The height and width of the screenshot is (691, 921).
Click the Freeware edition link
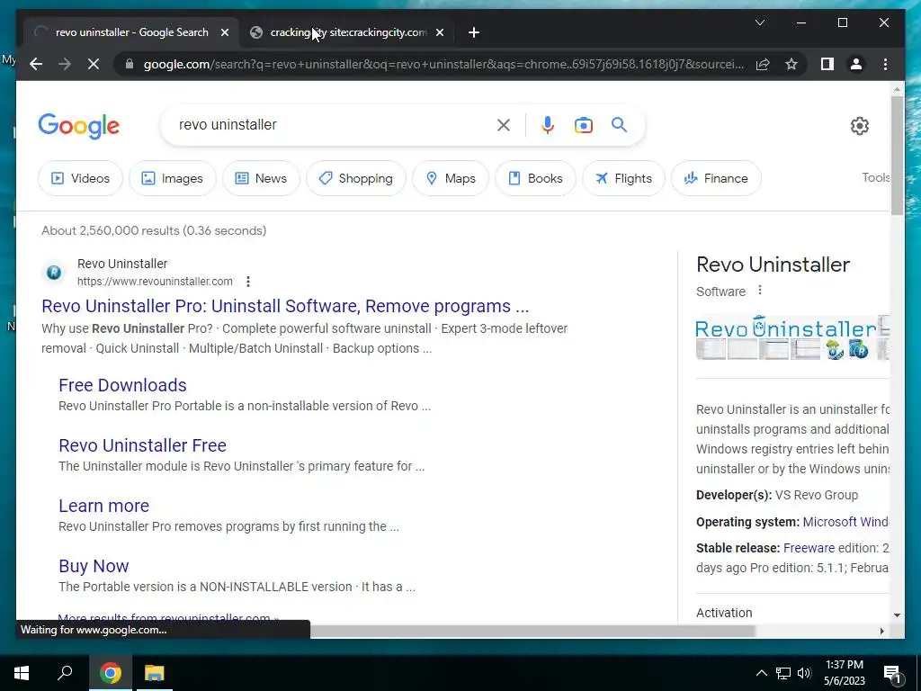(x=809, y=548)
